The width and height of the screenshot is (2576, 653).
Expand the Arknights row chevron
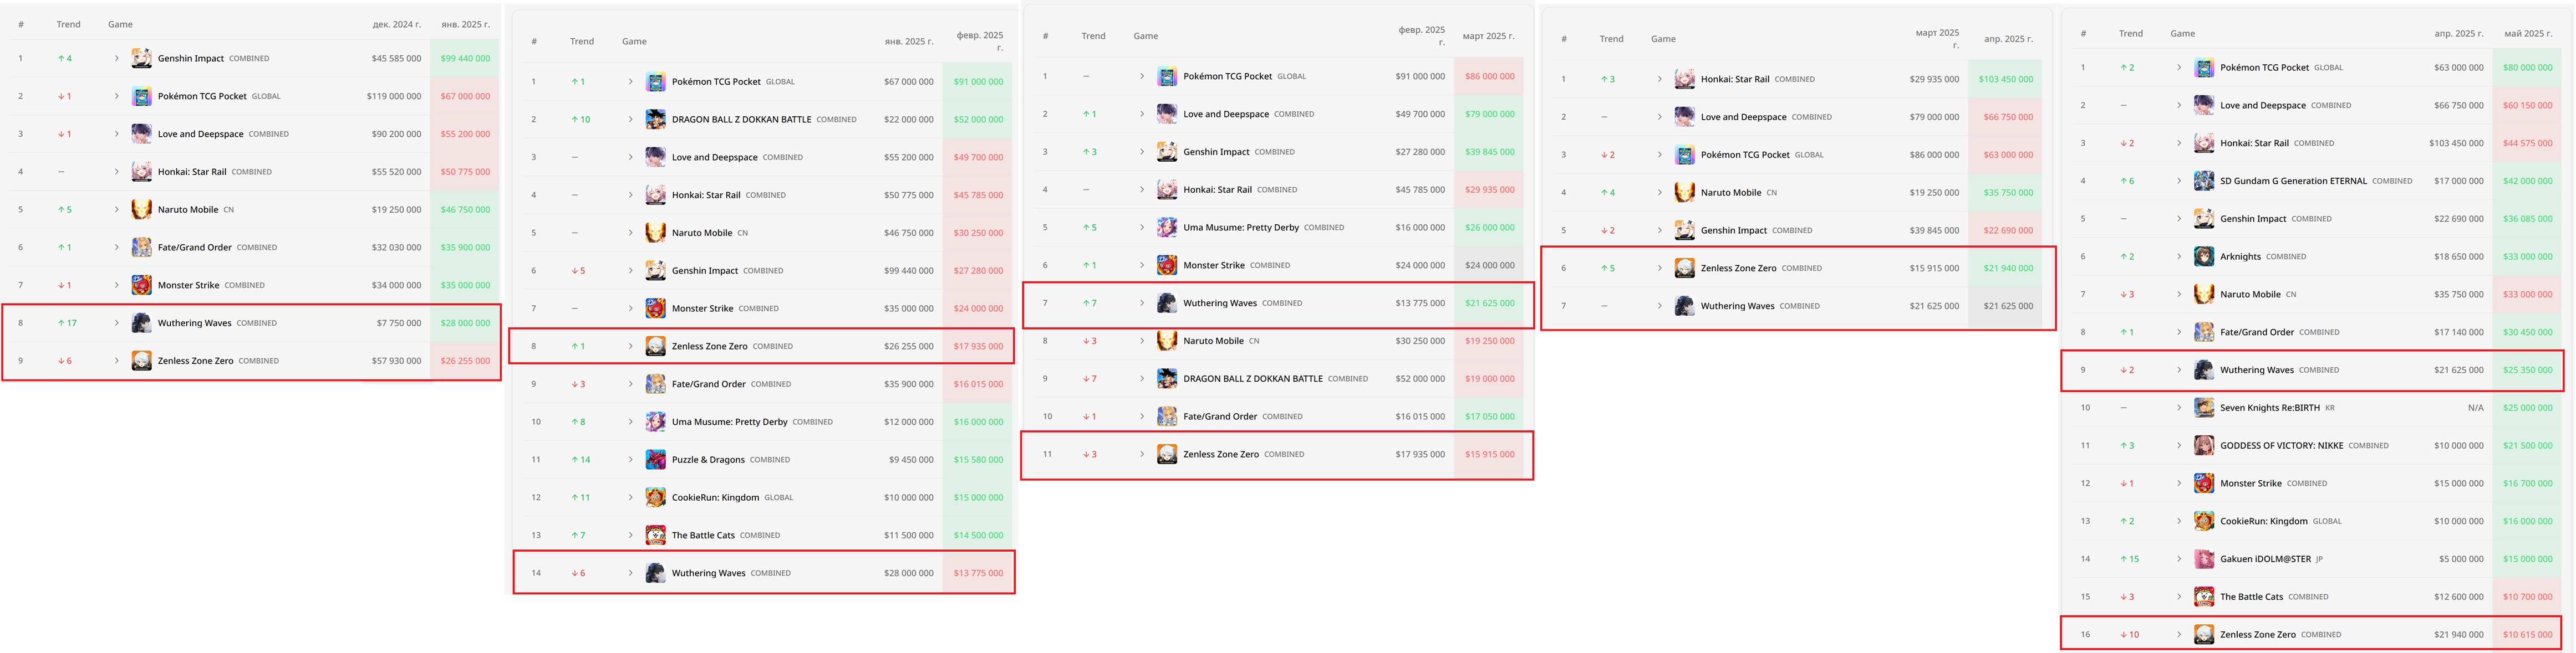[x=2178, y=256]
